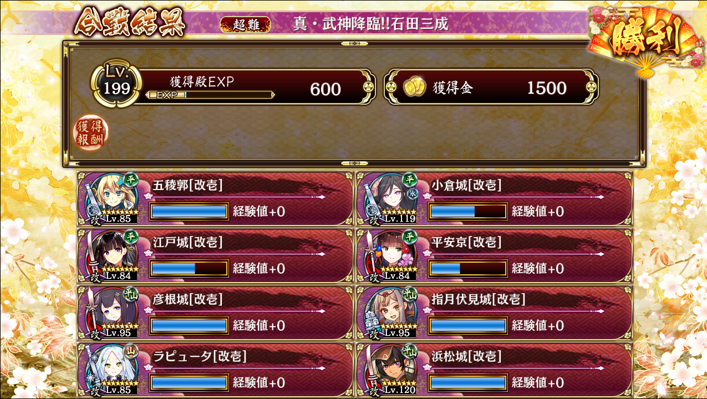
Task: Select 浜松城[改壱] character portrait
Action: point(390,370)
